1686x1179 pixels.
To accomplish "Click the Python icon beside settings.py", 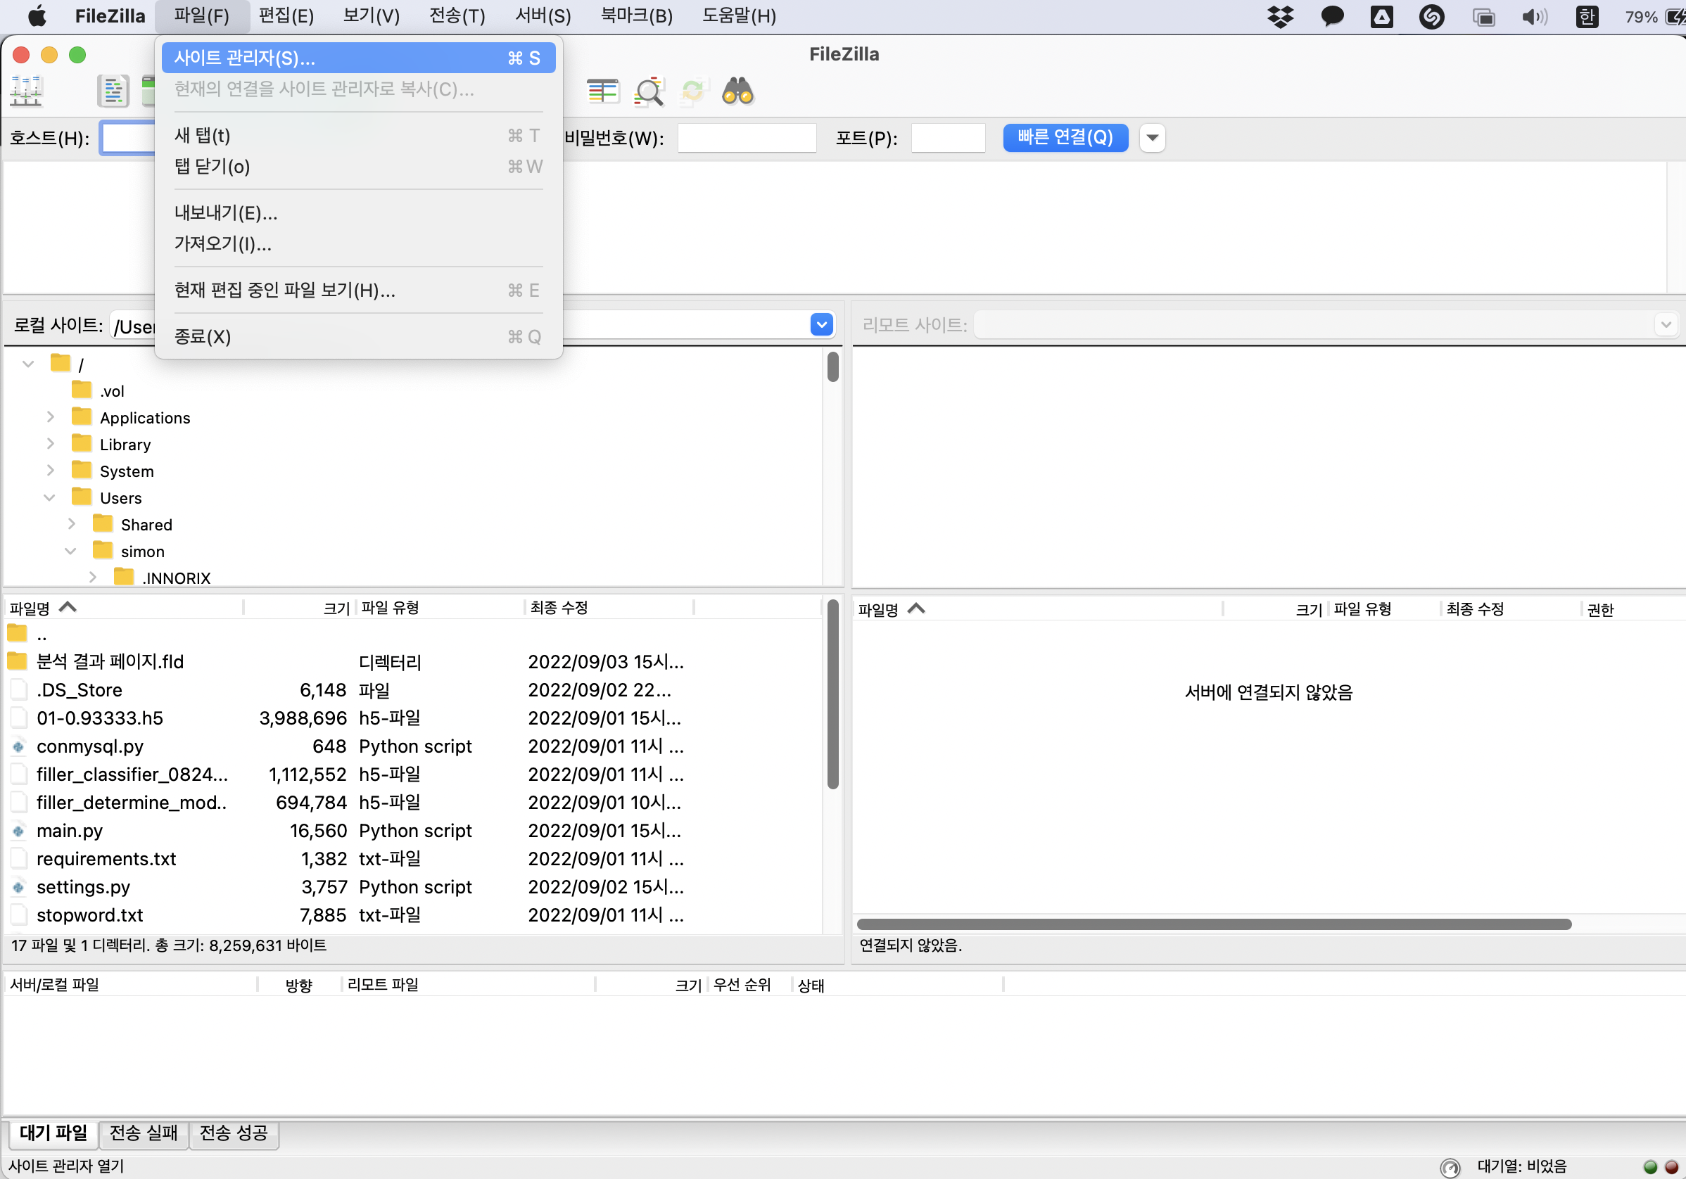I will click(18, 888).
